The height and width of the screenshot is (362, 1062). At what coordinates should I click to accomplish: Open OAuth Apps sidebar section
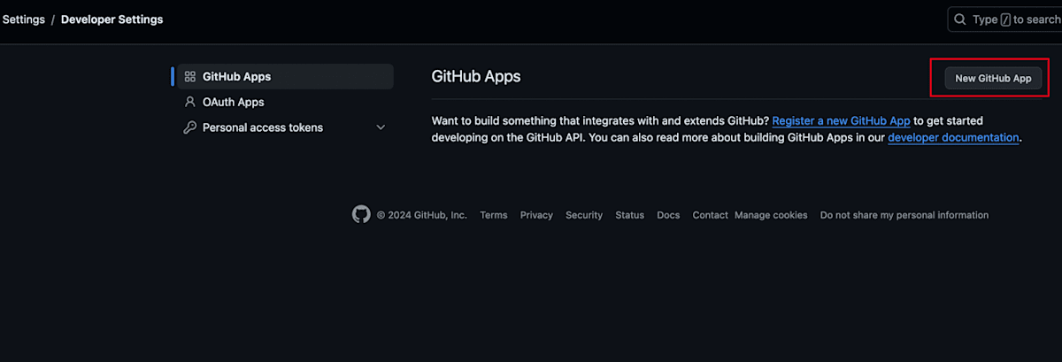[285, 102]
